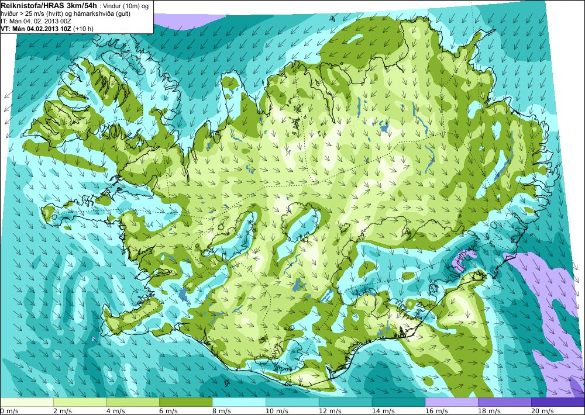
Task: Select the light cyan 8–10 m/s legend swatch
Action: (239, 402)
